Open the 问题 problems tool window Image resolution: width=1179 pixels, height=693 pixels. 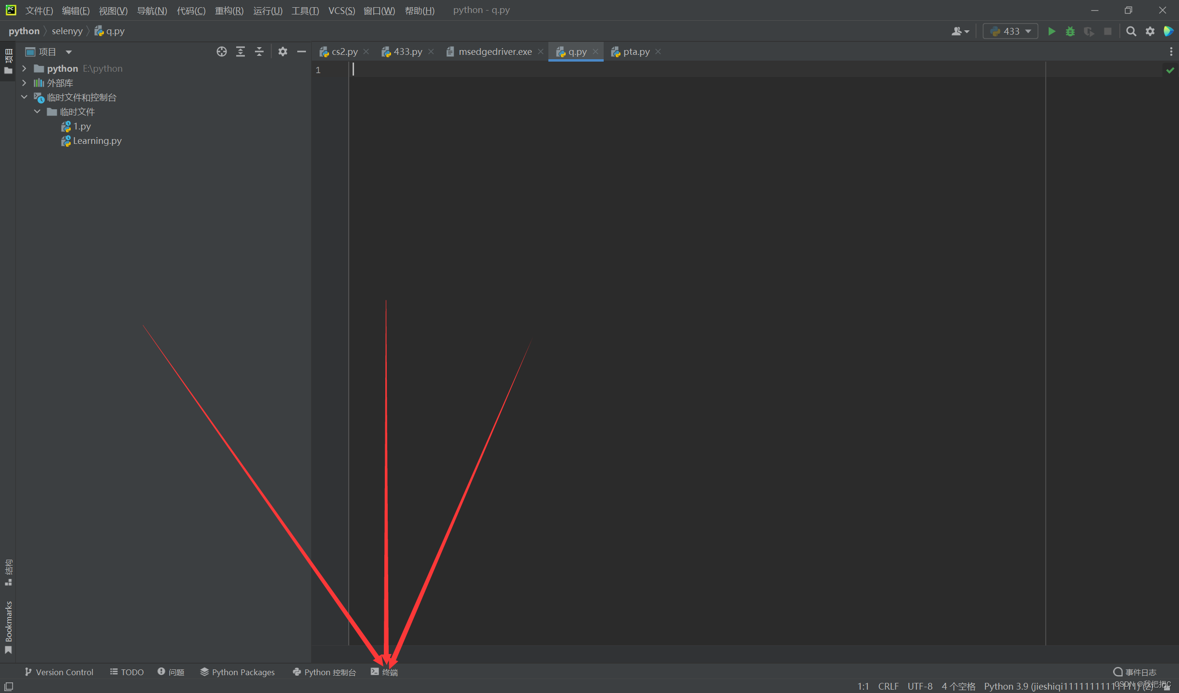pos(171,672)
